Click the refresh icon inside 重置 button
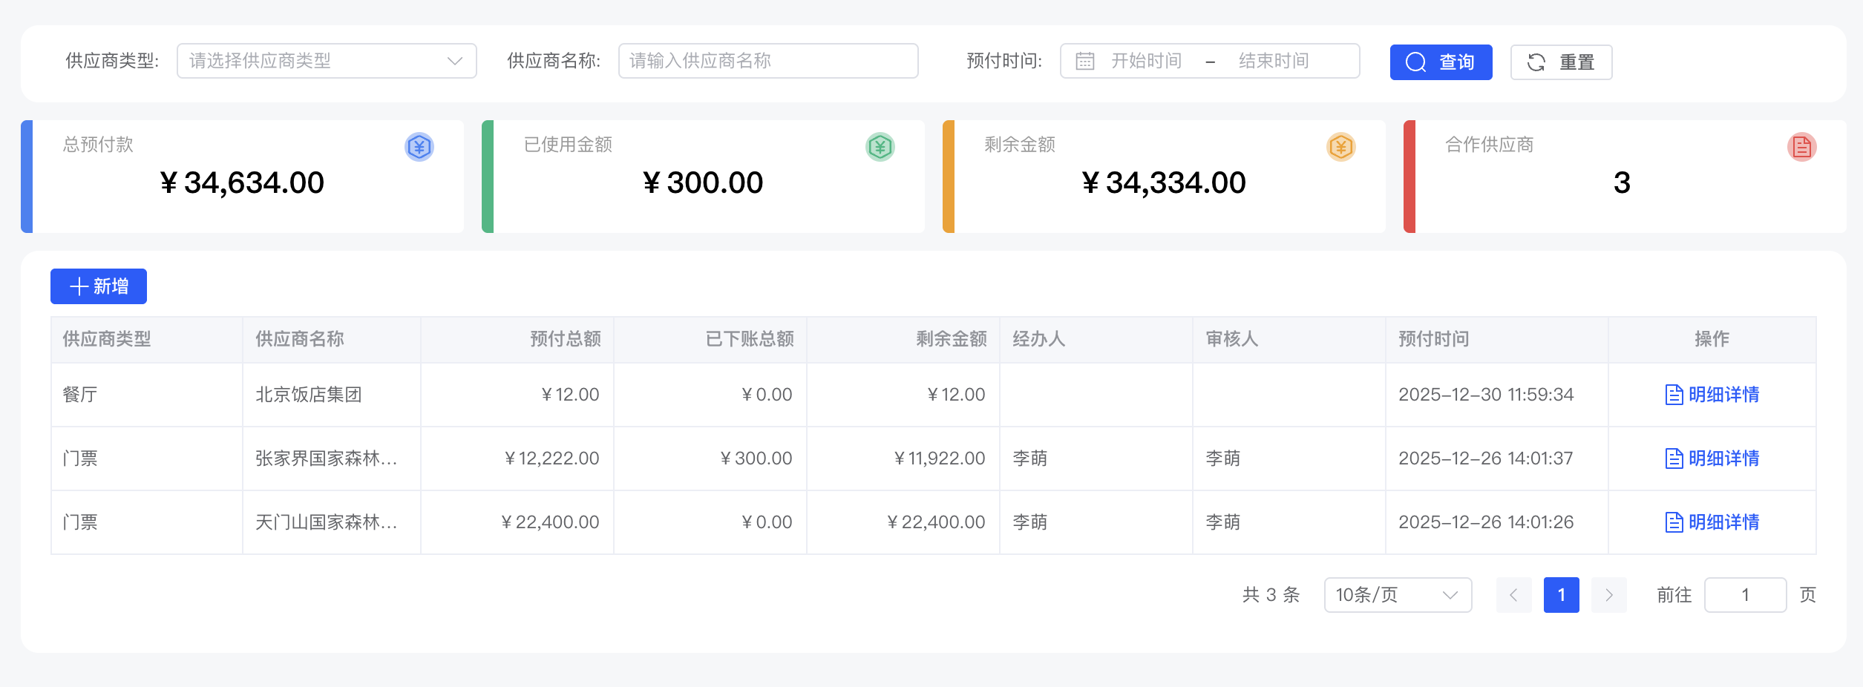 (1536, 62)
